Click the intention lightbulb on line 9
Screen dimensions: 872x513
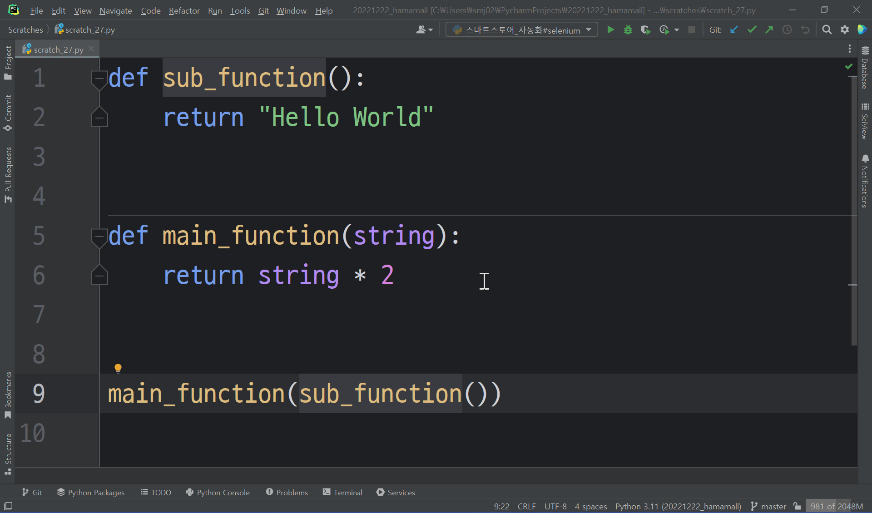tap(118, 368)
